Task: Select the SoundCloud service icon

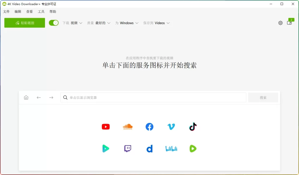Action: point(127,126)
